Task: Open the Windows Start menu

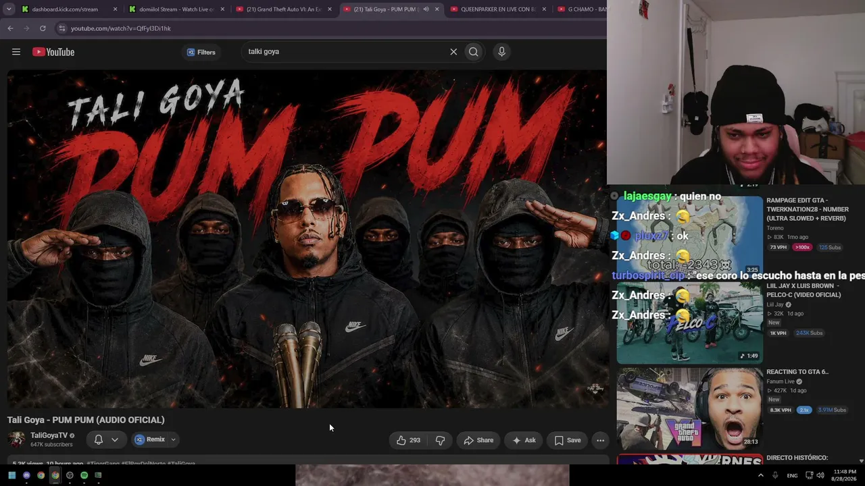Action: [11, 475]
